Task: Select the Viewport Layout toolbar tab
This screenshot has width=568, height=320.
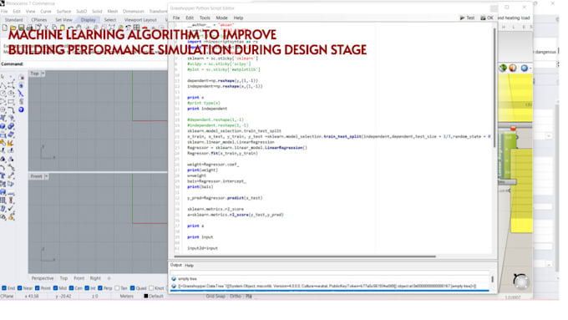Action: [140, 20]
